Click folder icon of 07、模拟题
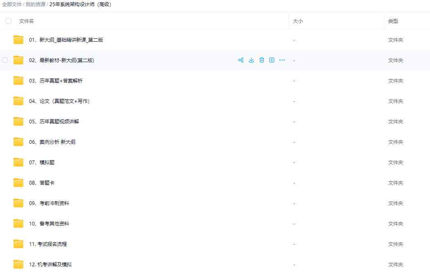 tap(18, 162)
